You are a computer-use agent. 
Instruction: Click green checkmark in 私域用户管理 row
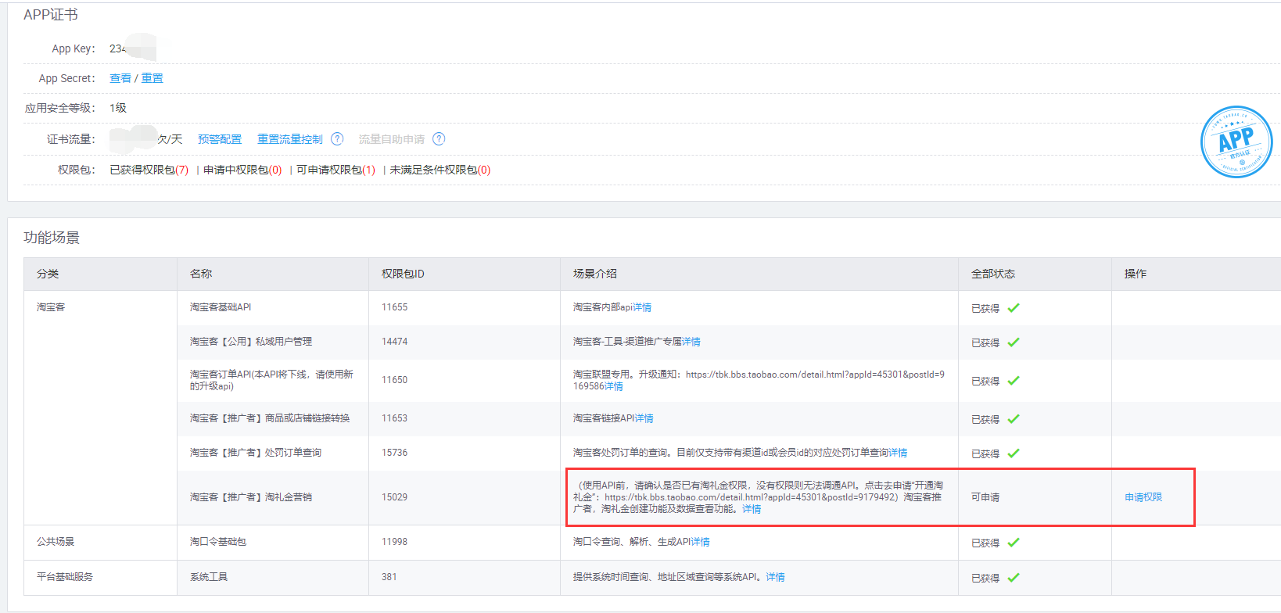[x=1014, y=342]
